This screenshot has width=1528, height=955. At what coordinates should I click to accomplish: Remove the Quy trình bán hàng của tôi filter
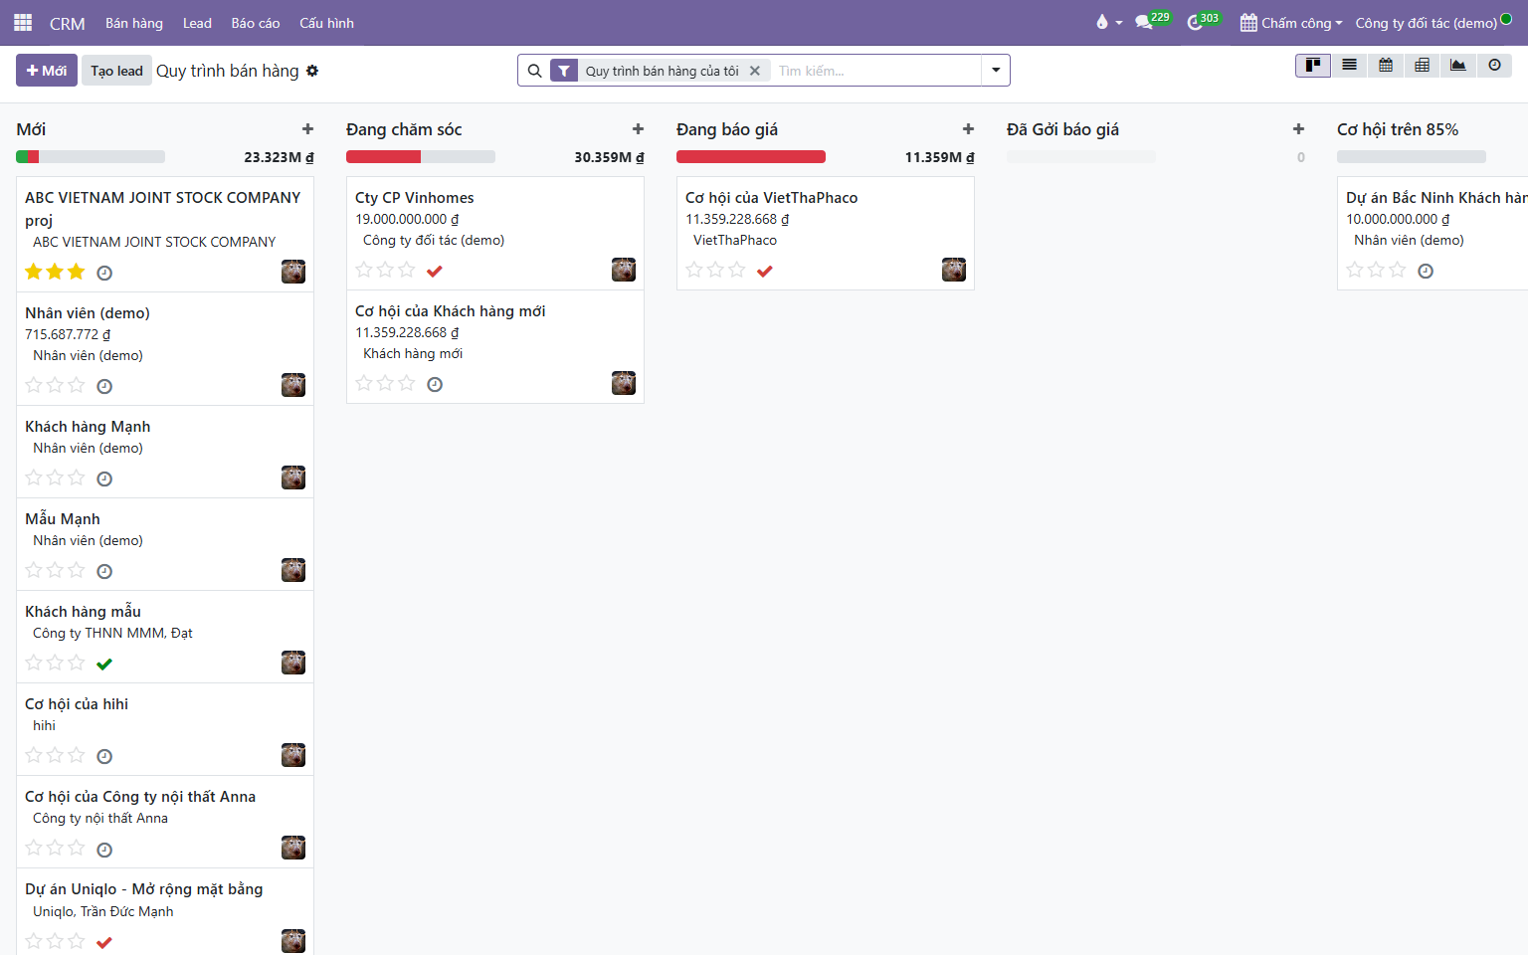[x=755, y=71]
